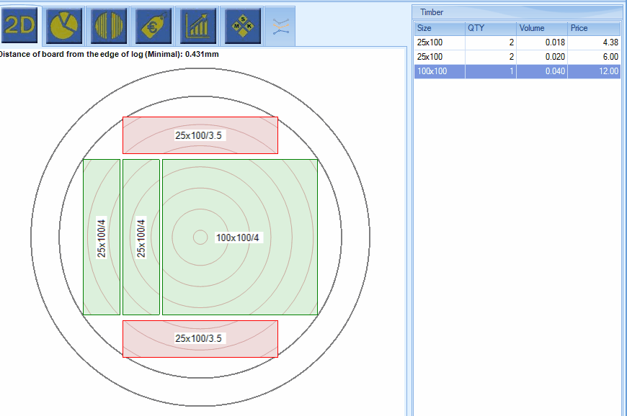Screen dimensions: 627x416
Task: Click the bottom red 25x100/3.5 board
Action: [200, 338]
